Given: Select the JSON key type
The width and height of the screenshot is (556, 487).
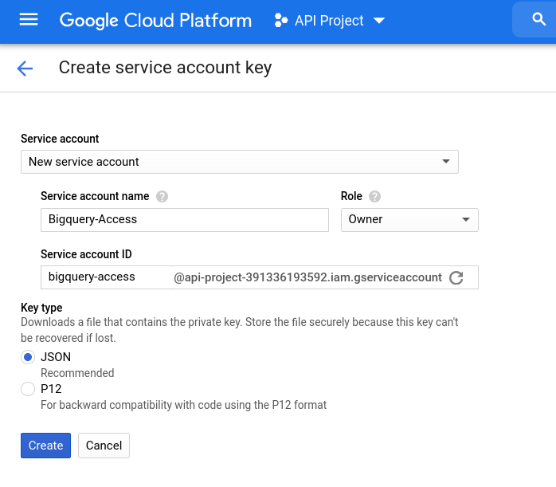Looking at the screenshot, I should tap(28, 358).
